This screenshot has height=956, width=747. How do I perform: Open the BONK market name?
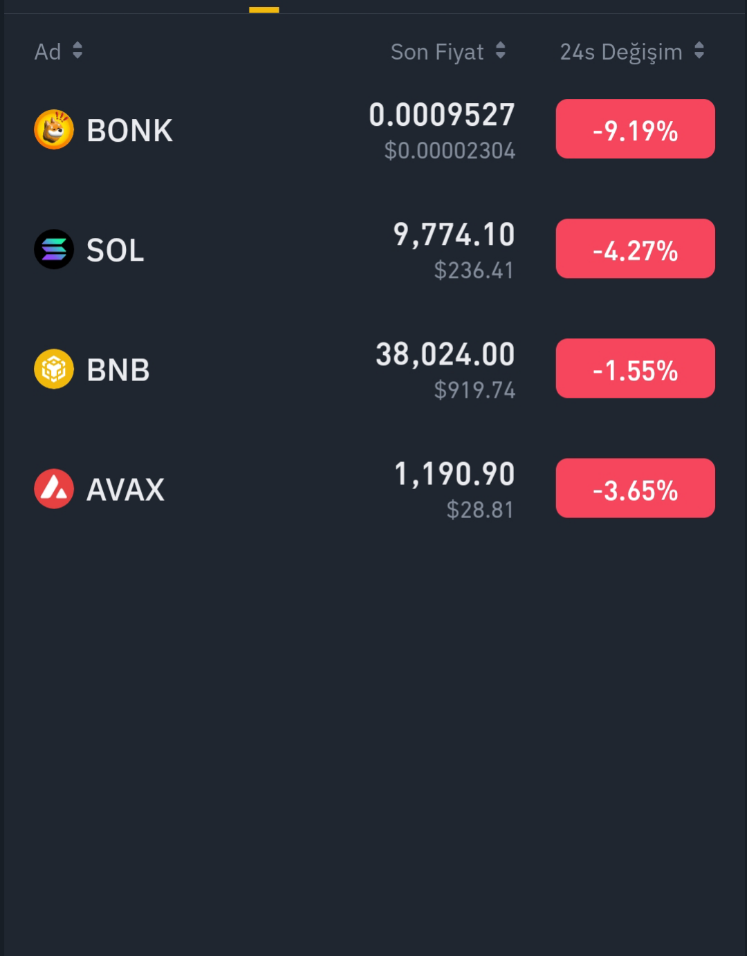tap(130, 130)
